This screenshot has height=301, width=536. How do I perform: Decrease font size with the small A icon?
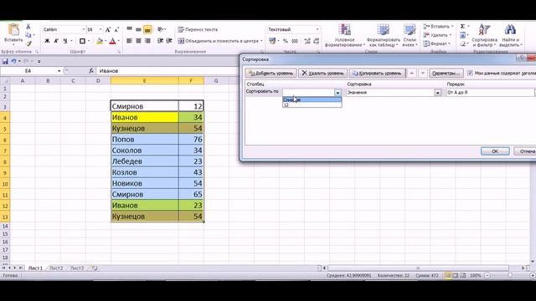(116, 30)
